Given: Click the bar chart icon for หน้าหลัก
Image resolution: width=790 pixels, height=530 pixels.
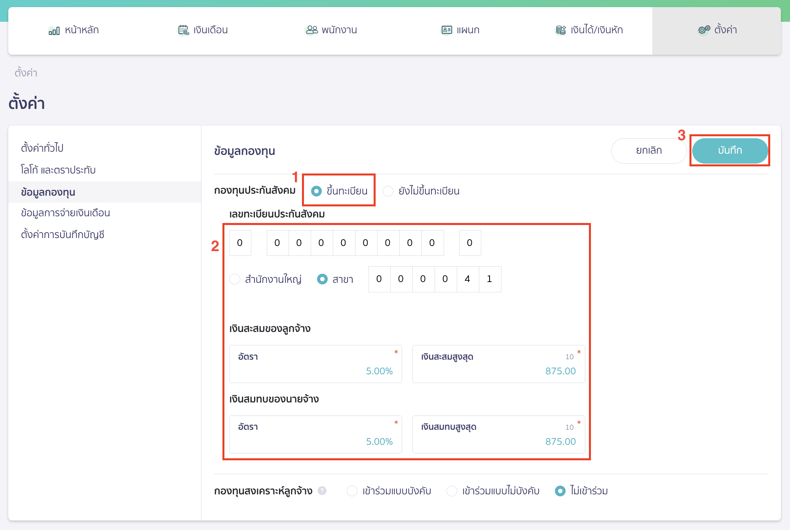Looking at the screenshot, I should (x=54, y=31).
